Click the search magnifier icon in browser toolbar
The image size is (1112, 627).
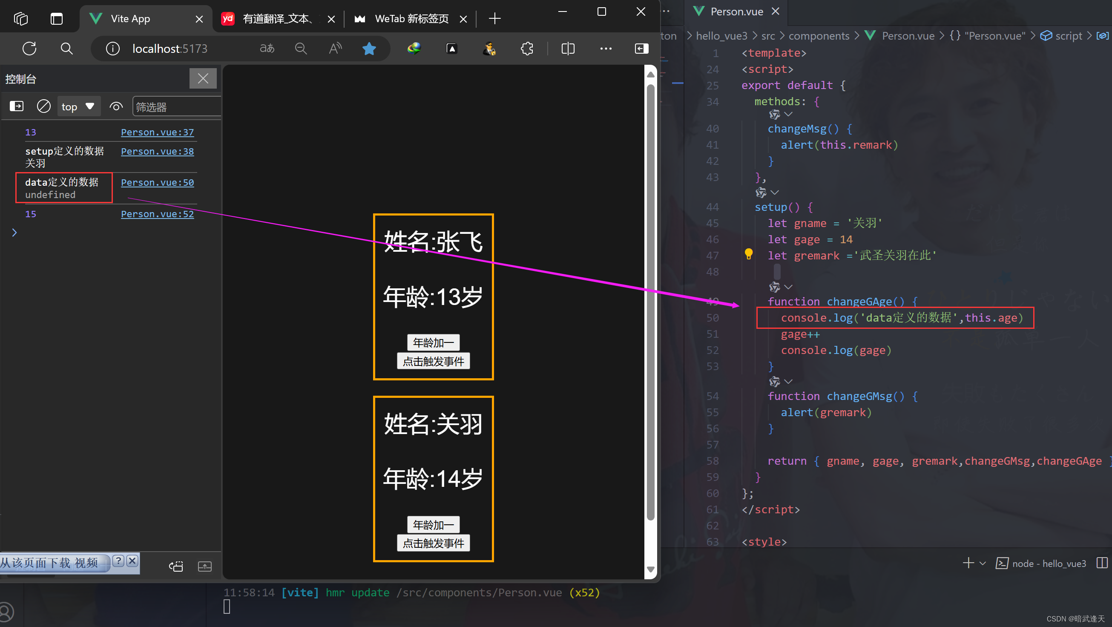pyautogui.click(x=66, y=49)
